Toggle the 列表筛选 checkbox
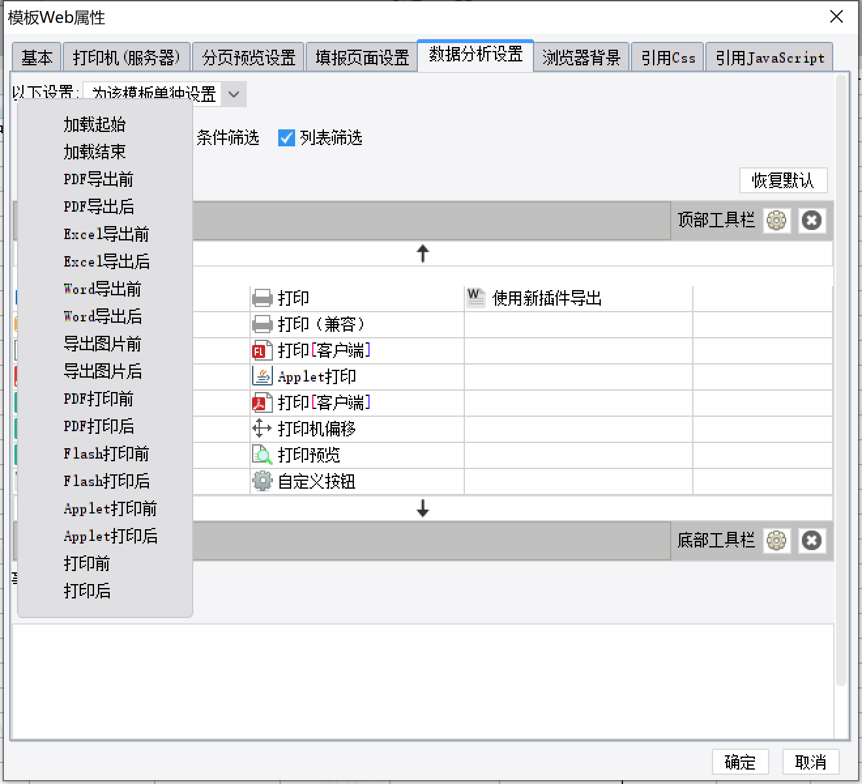The width and height of the screenshot is (862, 784). 287,138
